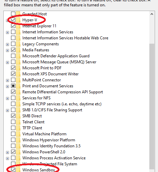This screenshot has height=172, width=158.
Task: Expand the Internet Information Services node
Action: pyautogui.click(x=7, y=32)
